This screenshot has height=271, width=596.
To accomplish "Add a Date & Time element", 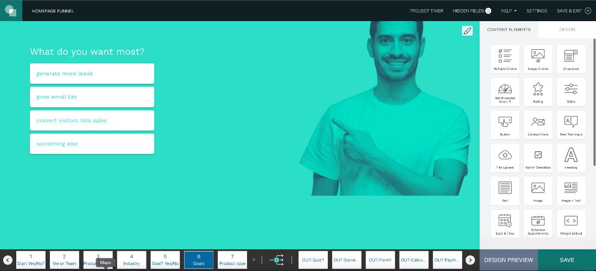I will point(505,224).
